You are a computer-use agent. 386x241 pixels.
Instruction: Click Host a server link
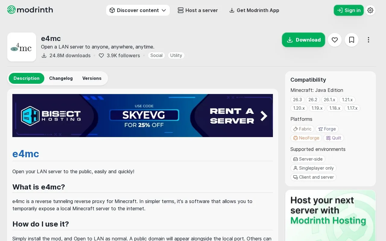[198, 10]
